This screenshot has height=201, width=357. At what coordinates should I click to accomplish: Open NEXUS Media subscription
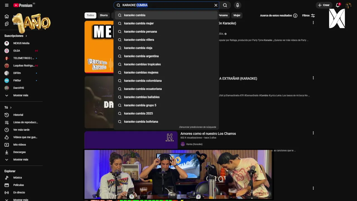[x=21, y=43]
